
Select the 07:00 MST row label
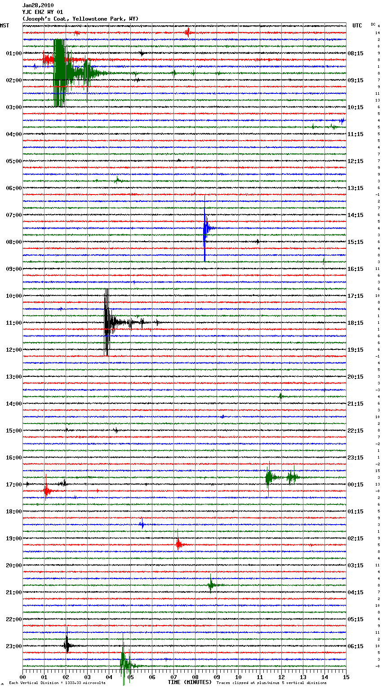[x=14, y=215]
